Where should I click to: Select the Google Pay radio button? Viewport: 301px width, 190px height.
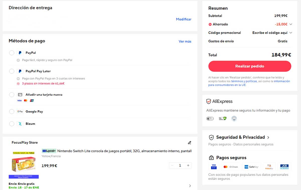[x=12, y=111]
